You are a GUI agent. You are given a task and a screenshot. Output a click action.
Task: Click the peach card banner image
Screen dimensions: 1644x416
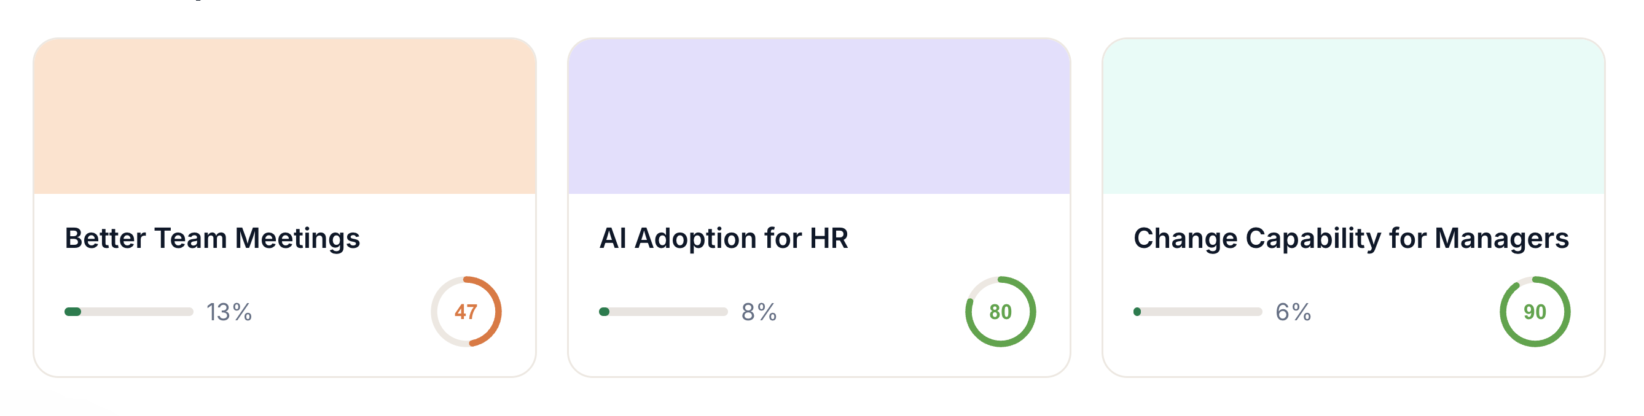pos(284,116)
